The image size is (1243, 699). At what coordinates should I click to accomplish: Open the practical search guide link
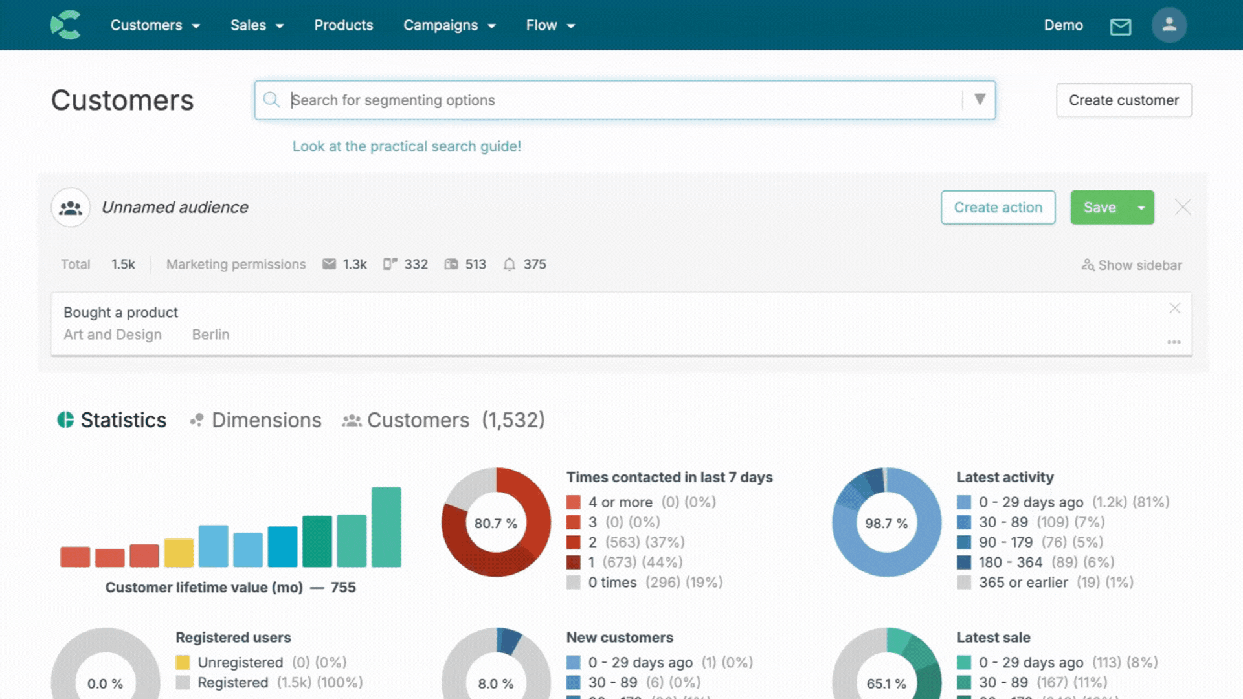coord(407,146)
